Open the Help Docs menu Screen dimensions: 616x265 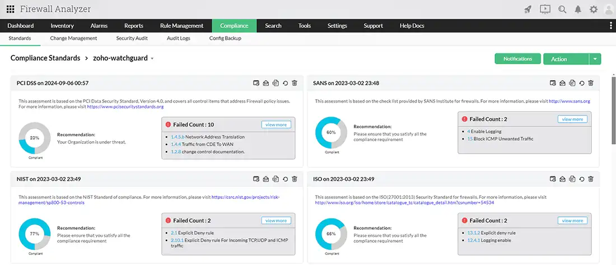click(412, 26)
